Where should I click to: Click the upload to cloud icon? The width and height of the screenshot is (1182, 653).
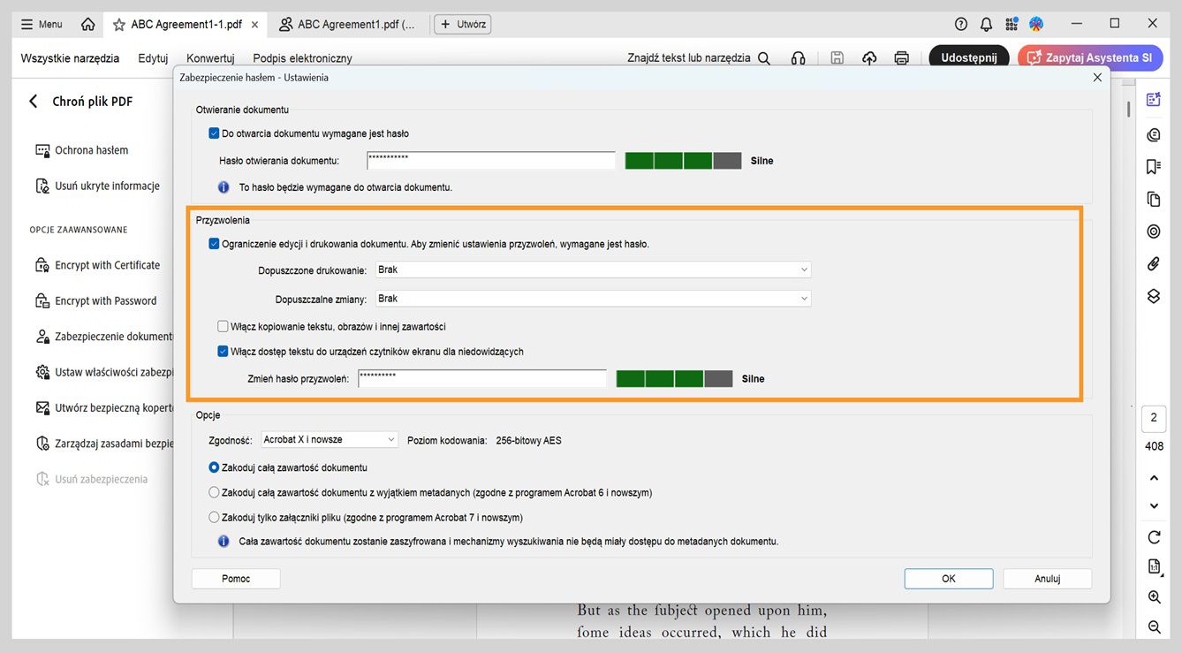point(869,58)
